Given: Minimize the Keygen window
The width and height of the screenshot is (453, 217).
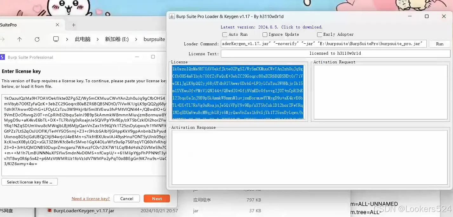Looking at the screenshot, I should pyautogui.click(x=410, y=16).
